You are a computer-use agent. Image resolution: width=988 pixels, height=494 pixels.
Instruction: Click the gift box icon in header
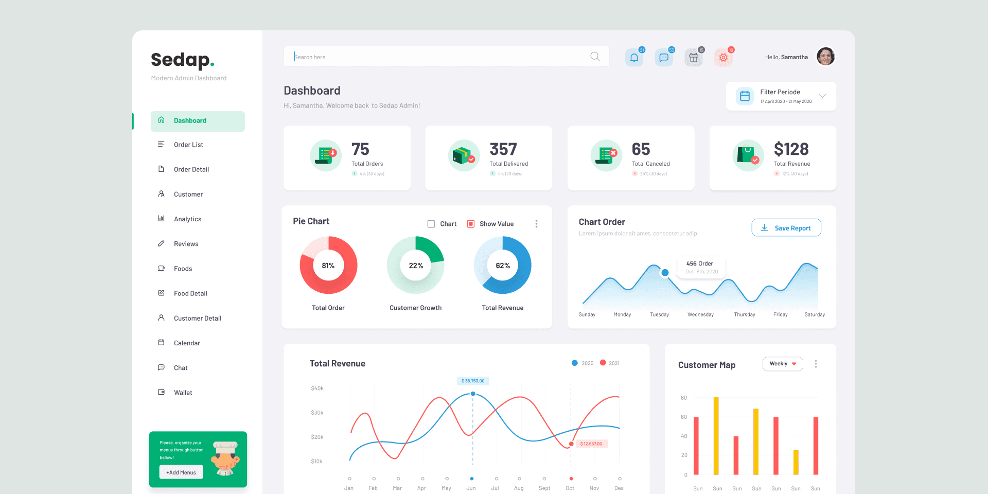[x=694, y=58]
